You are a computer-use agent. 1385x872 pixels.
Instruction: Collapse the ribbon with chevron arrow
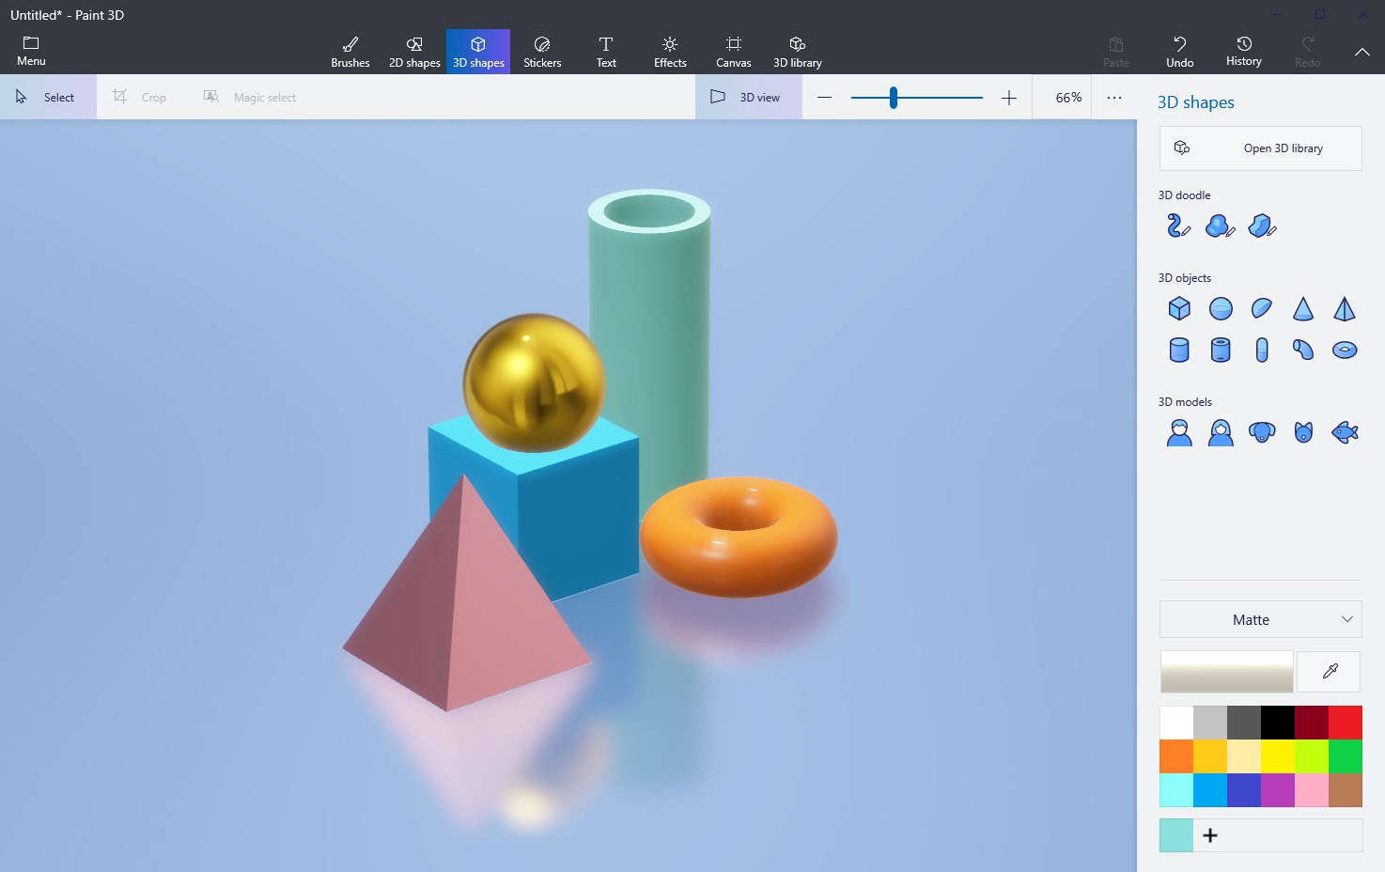click(1362, 53)
